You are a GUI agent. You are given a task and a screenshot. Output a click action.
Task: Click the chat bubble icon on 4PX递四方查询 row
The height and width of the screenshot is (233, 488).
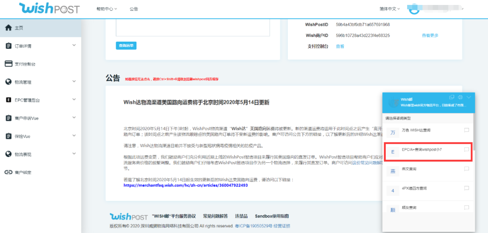pos(466,188)
